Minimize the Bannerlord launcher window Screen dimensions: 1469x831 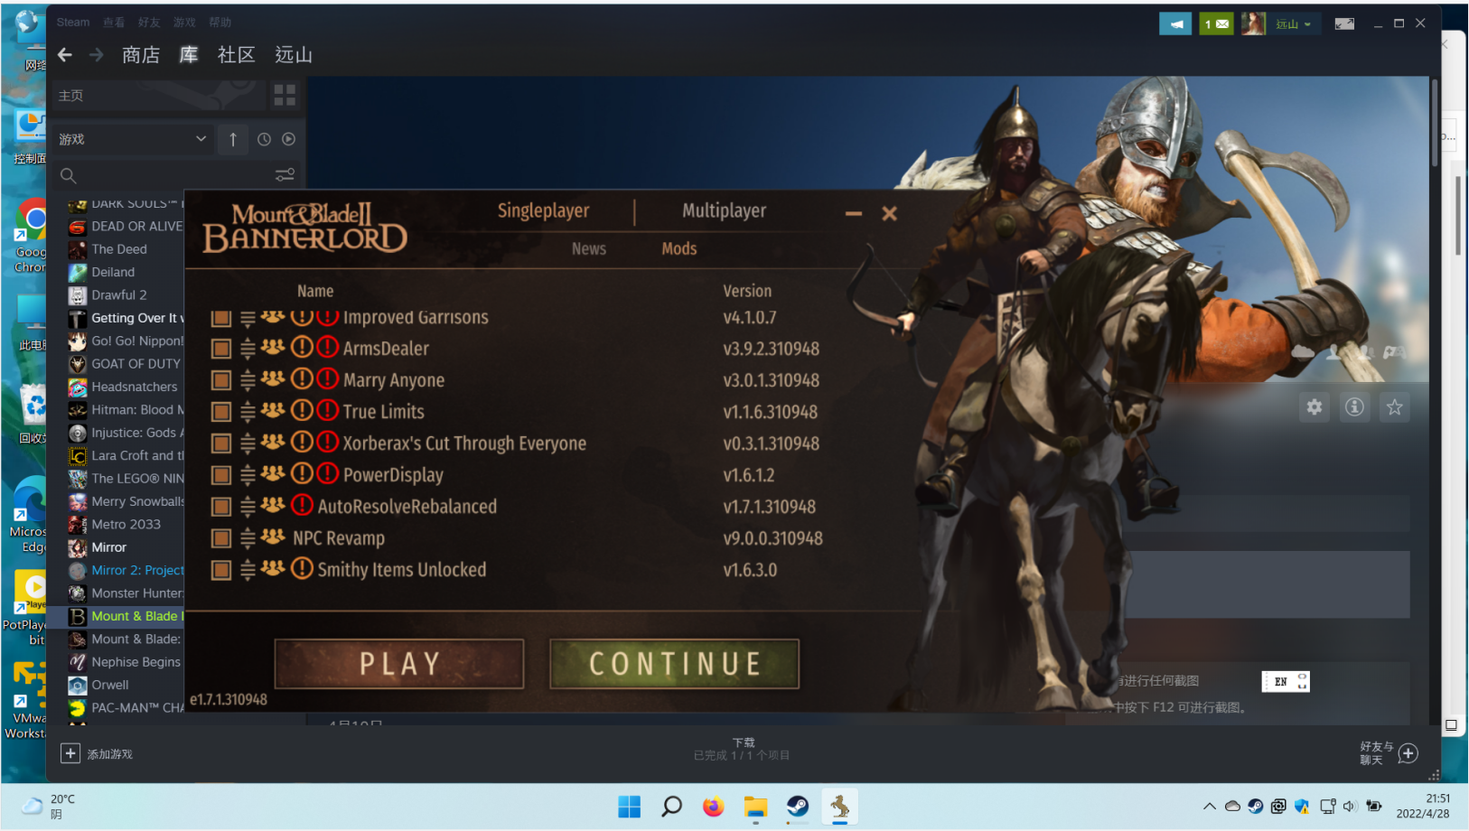[x=854, y=214]
